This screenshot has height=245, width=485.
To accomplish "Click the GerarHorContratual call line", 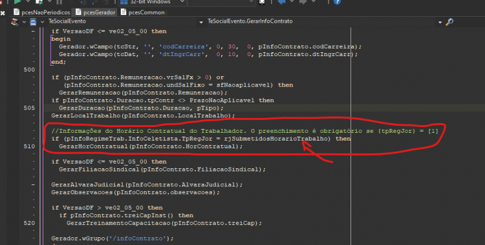I will tap(151, 146).
